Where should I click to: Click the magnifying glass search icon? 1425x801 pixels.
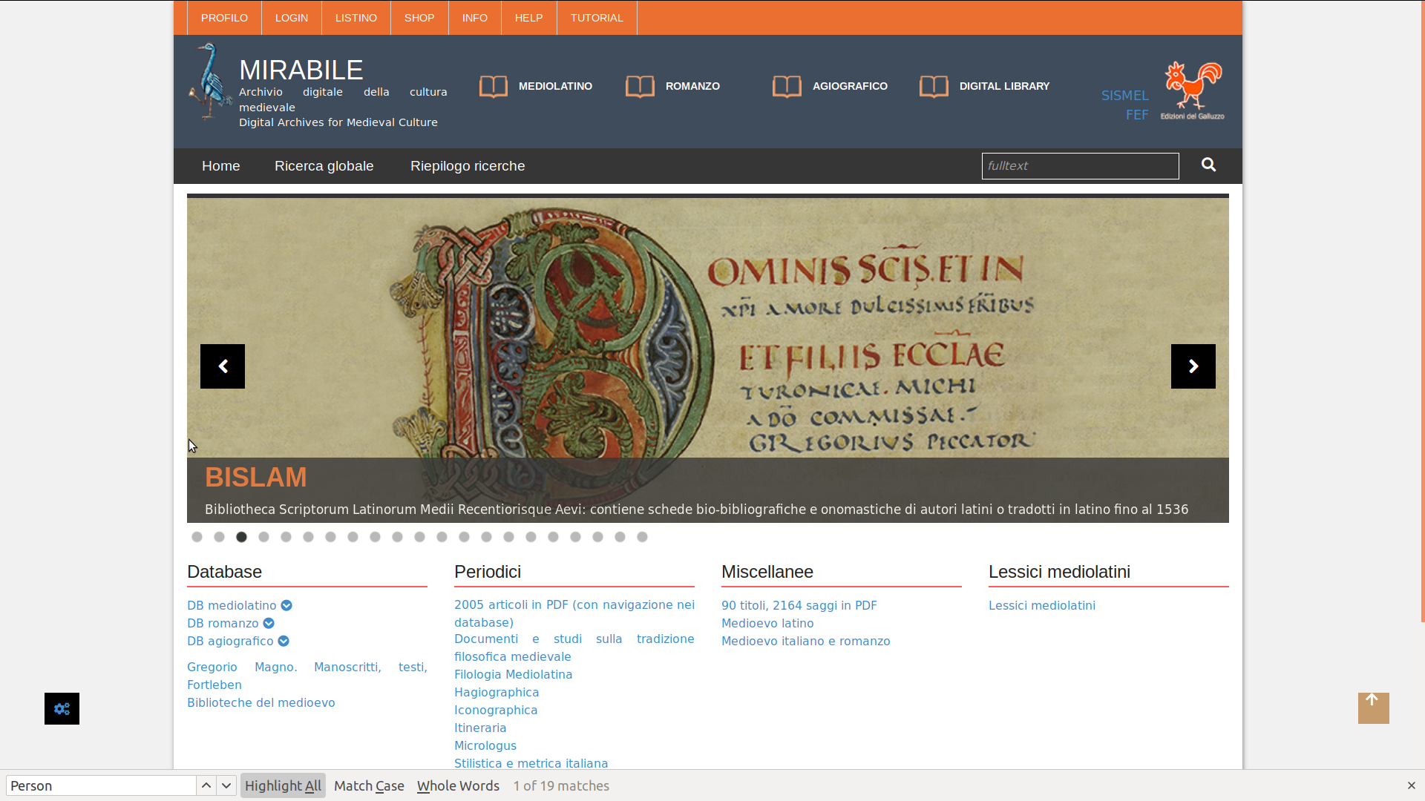tap(1208, 165)
